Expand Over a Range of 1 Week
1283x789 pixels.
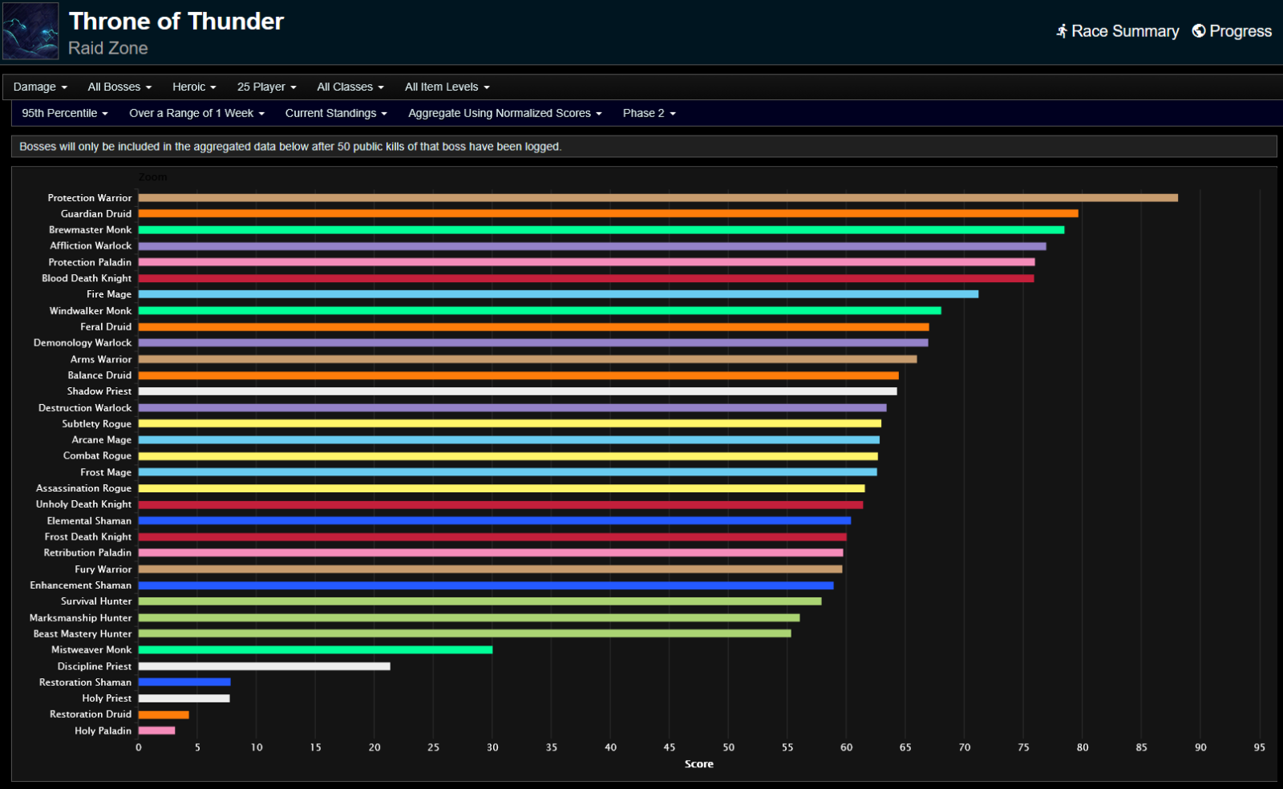[196, 113]
